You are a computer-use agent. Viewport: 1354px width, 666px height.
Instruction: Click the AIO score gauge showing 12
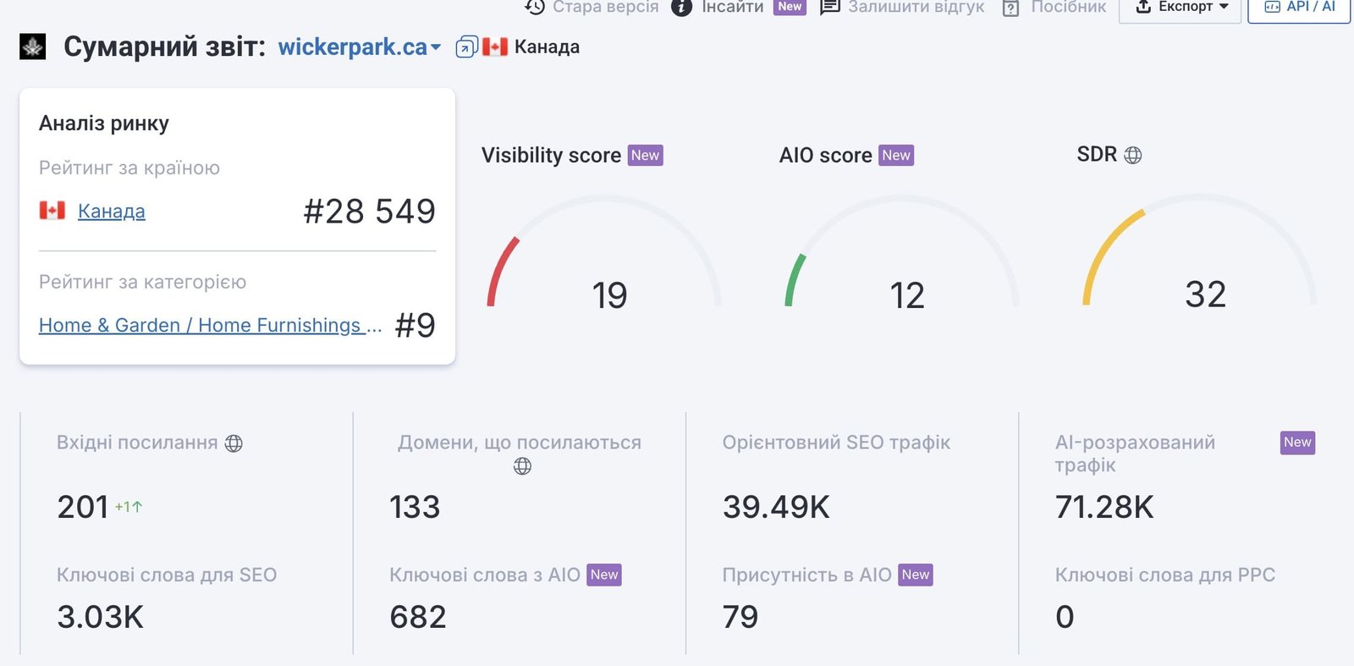coord(901,252)
